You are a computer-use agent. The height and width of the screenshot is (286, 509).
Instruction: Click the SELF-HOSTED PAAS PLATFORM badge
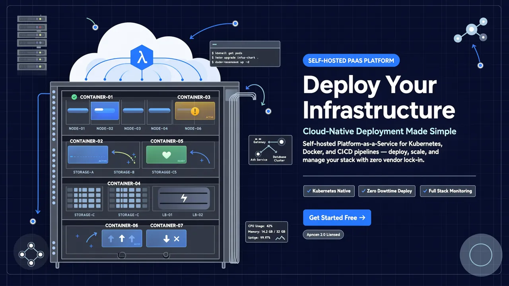(351, 61)
